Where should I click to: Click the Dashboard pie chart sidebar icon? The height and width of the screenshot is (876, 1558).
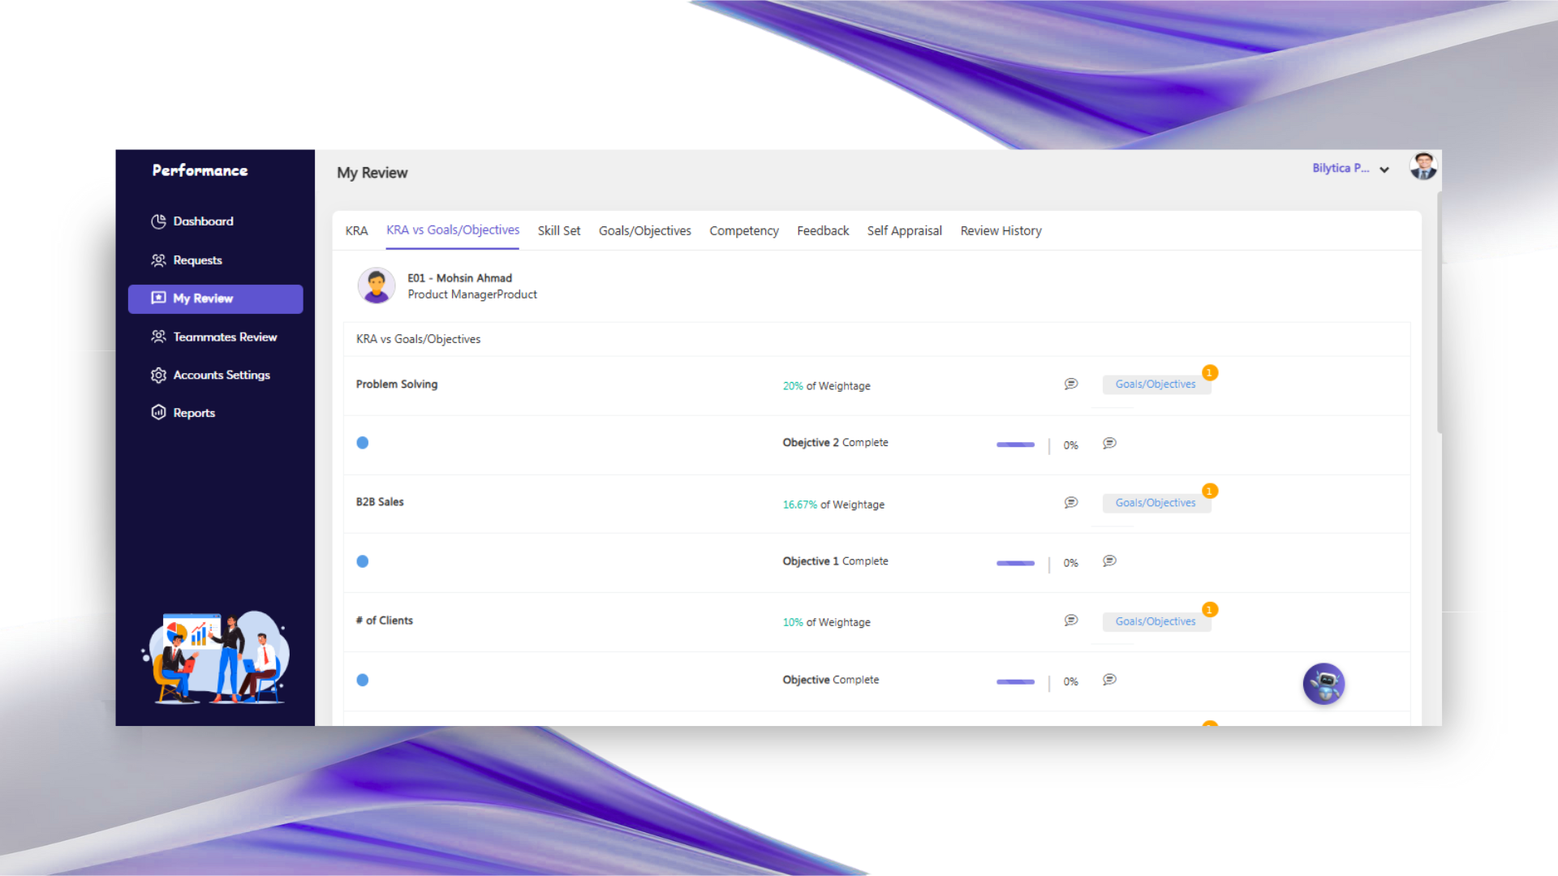click(158, 221)
